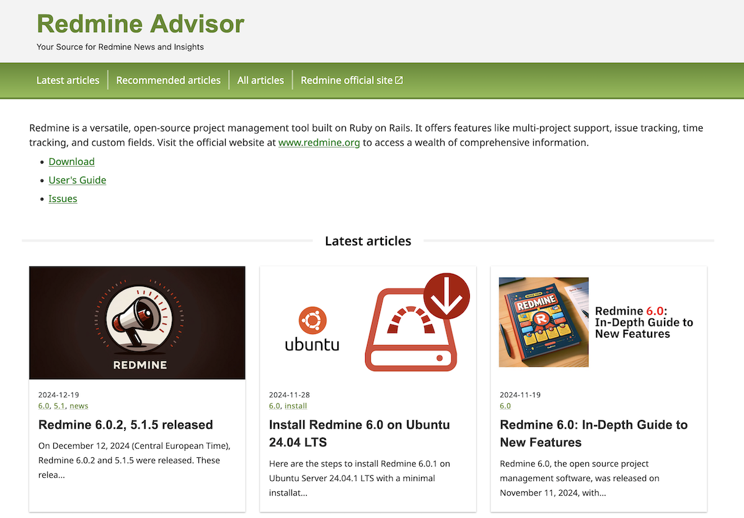Click the install tag on the Ubuntu article

tap(296, 405)
